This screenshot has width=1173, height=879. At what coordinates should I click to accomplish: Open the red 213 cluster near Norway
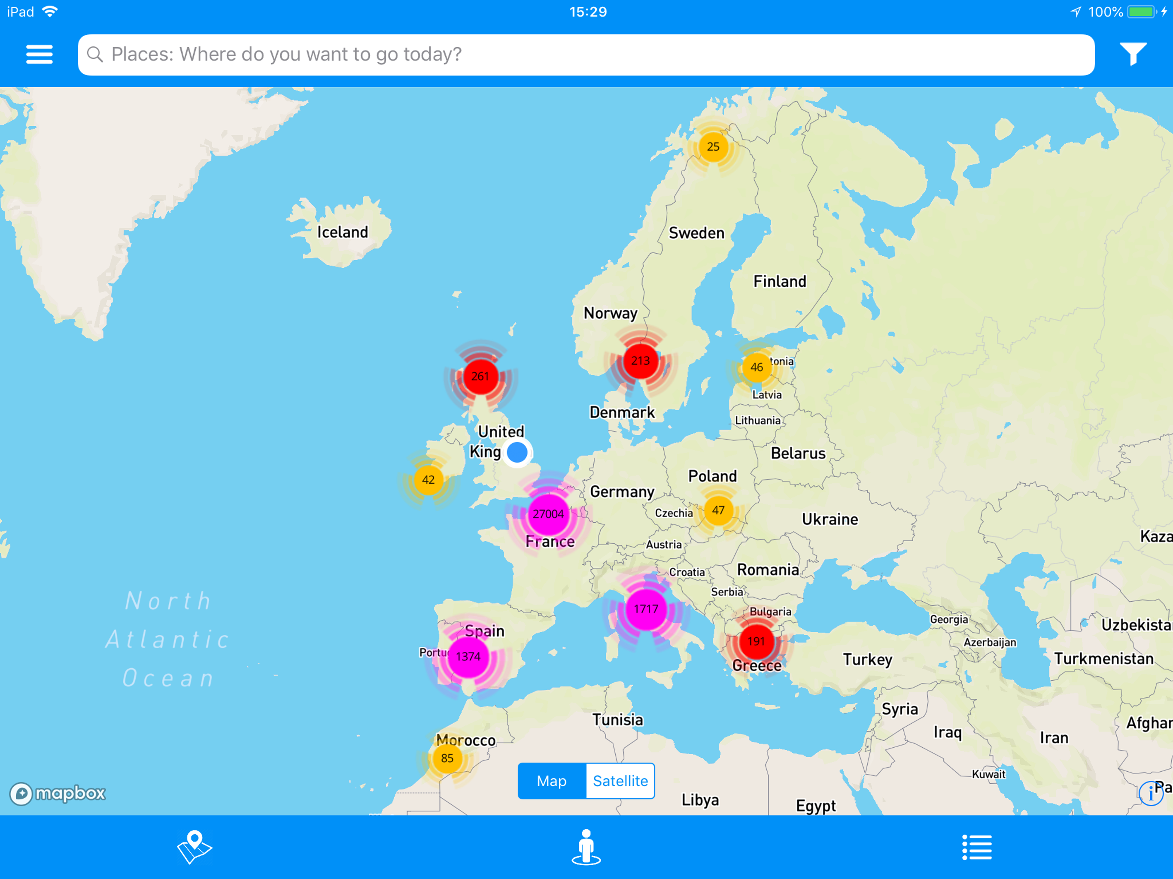[641, 361]
